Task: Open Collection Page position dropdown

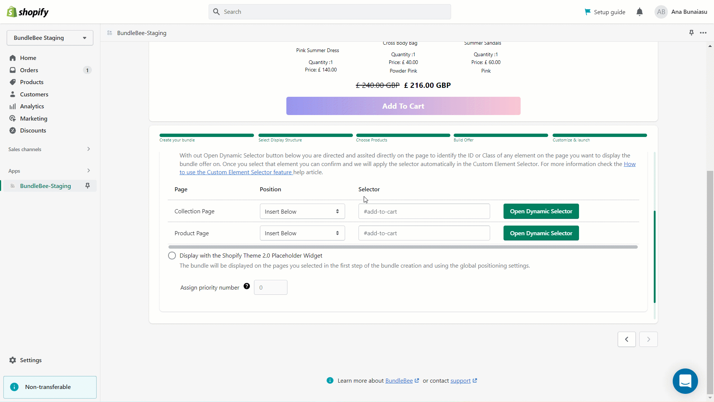Action: (x=302, y=211)
